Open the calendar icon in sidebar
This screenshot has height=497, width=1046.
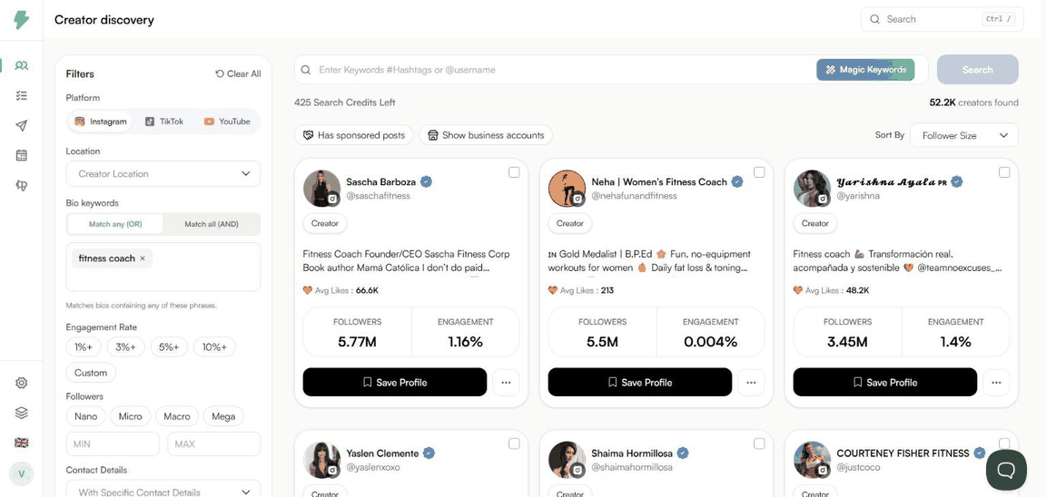pos(22,155)
